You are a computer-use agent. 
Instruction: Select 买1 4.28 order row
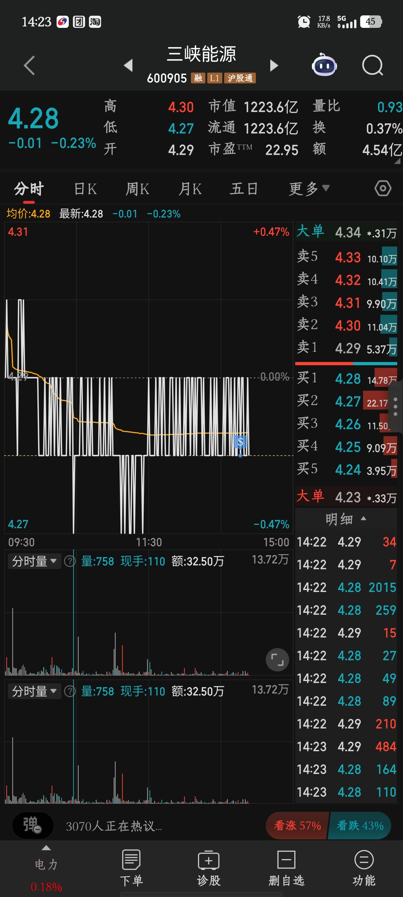[x=346, y=379]
